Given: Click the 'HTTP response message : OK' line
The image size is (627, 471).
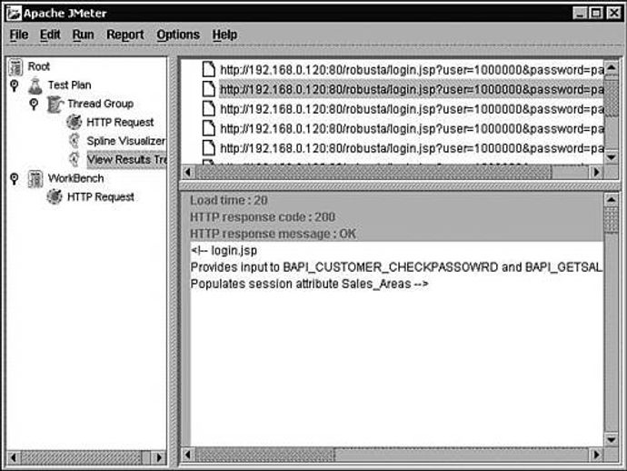Looking at the screenshot, I should point(273,234).
